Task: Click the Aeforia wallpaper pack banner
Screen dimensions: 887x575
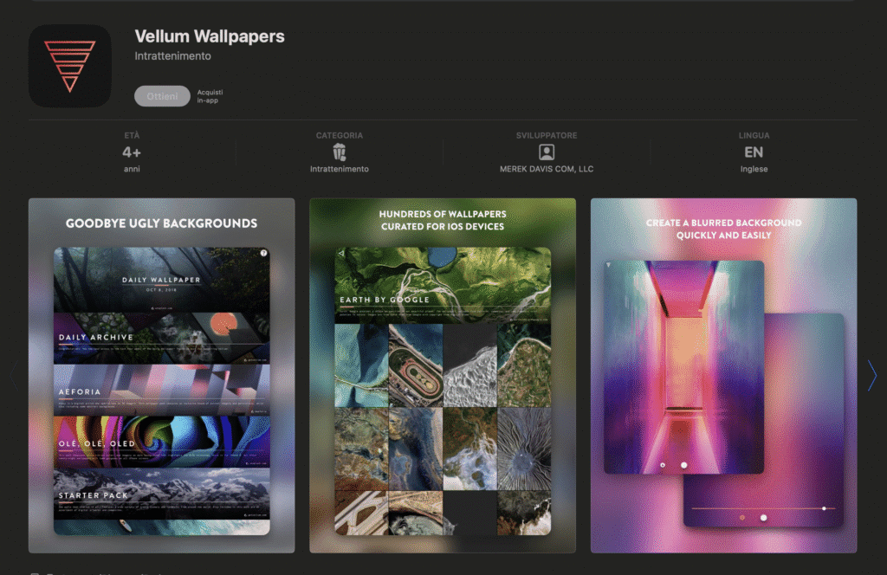Action: click(x=161, y=390)
